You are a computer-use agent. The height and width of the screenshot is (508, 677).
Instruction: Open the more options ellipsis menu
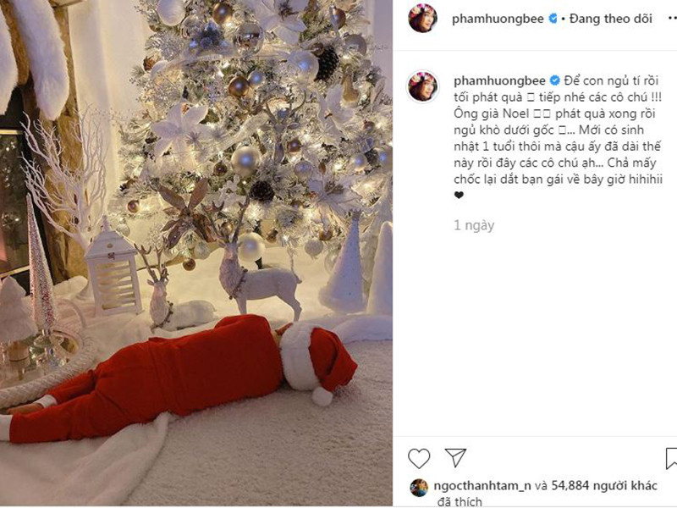(672, 18)
